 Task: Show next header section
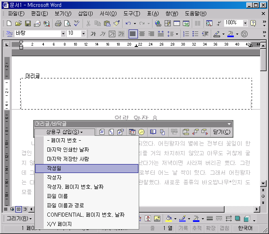coord(205,132)
